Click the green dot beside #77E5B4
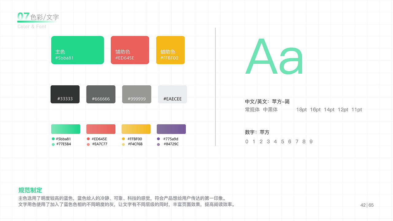 53,144
